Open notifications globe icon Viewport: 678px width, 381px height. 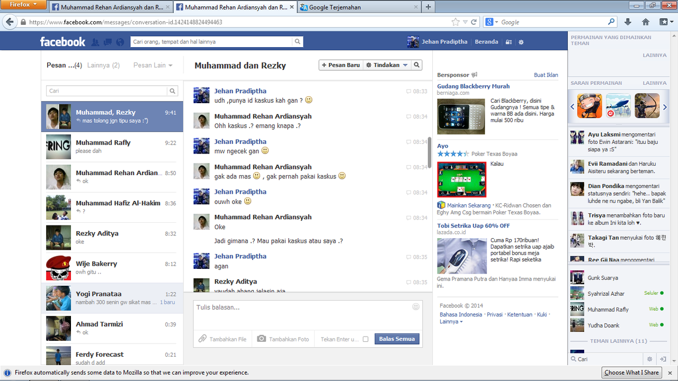pos(120,42)
